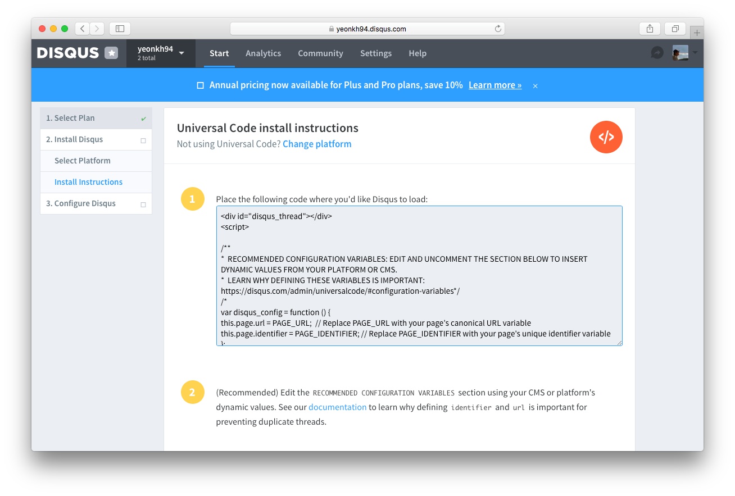The image size is (735, 496).
Task: Open the Safari share button
Action: pyautogui.click(x=650, y=28)
